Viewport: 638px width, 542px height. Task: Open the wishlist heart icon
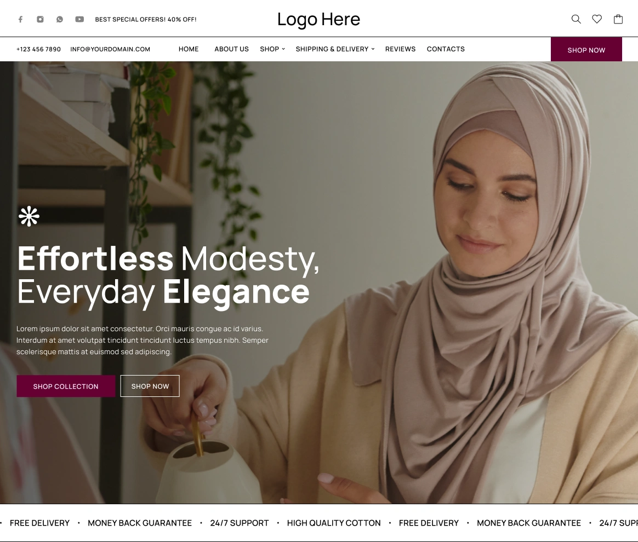[x=597, y=19]
